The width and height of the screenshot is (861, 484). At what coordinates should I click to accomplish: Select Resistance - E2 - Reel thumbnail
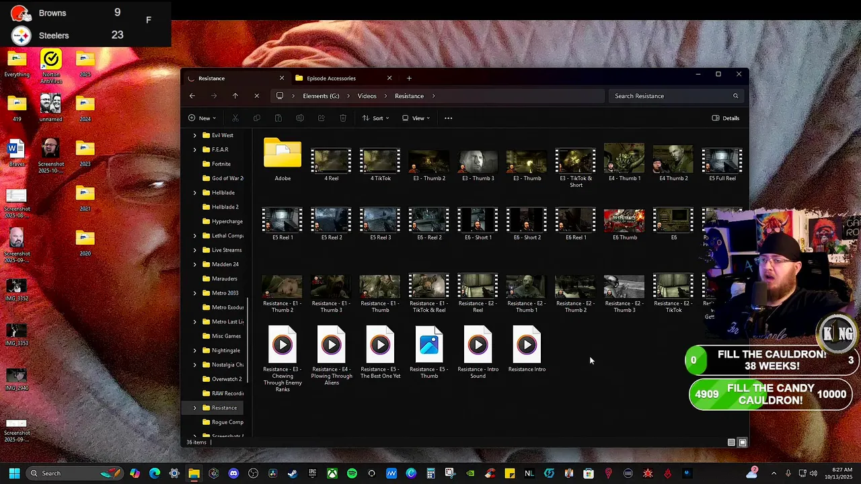(x=478, y=294)
